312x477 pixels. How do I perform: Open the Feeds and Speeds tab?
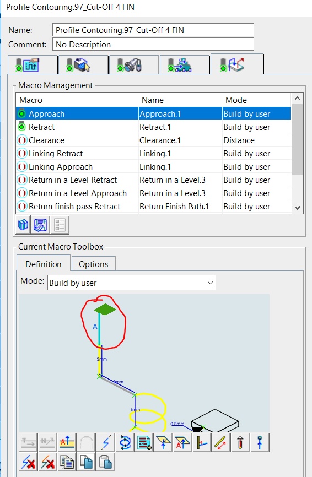pos(185,64)
